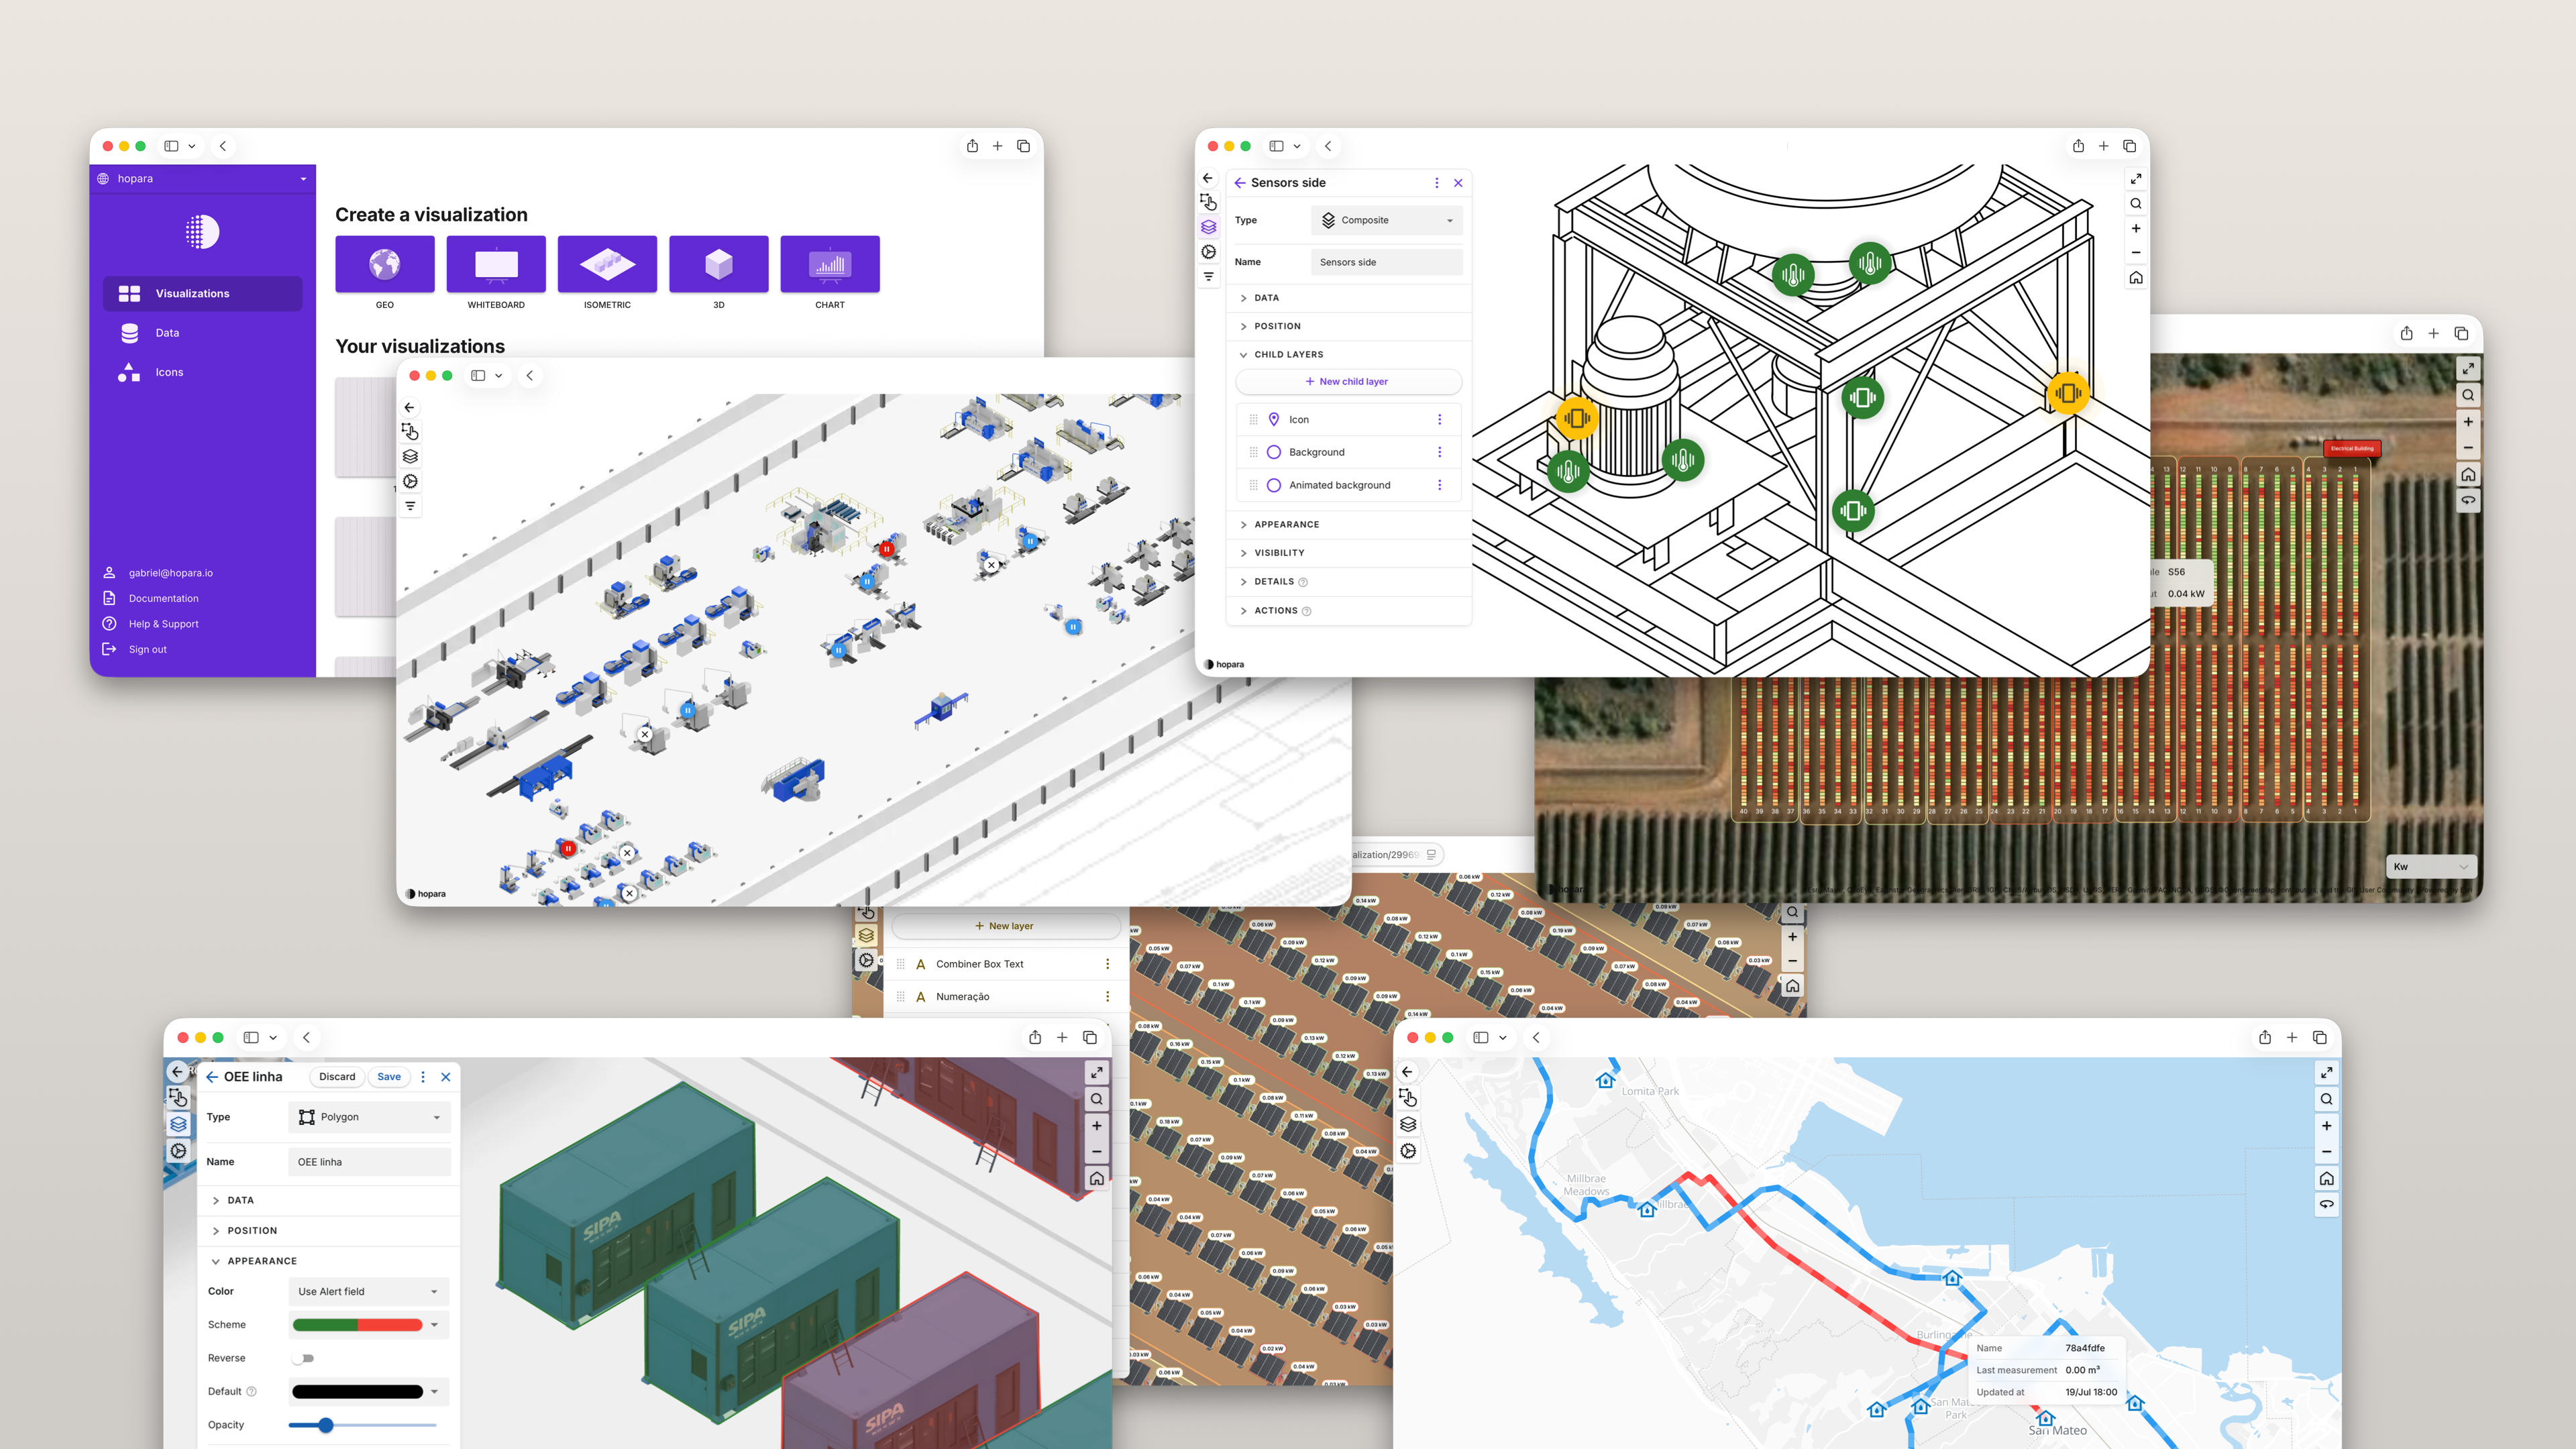Click the 3D visualization cube icon
2576x1449 pixels.
pos(718,264)
